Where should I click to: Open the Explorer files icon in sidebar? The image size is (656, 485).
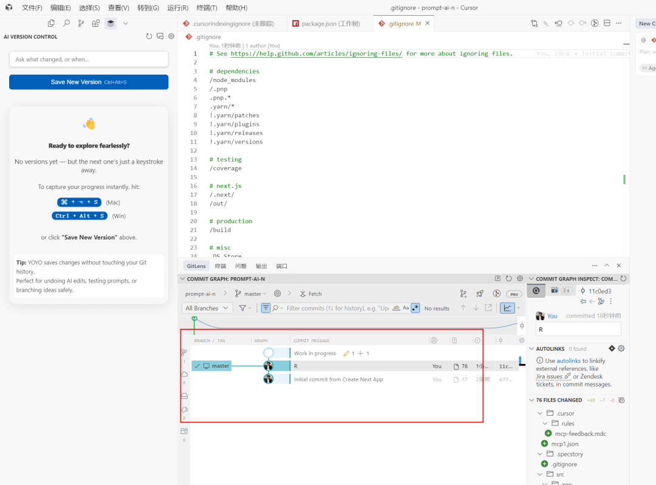[x=51, y=23]
